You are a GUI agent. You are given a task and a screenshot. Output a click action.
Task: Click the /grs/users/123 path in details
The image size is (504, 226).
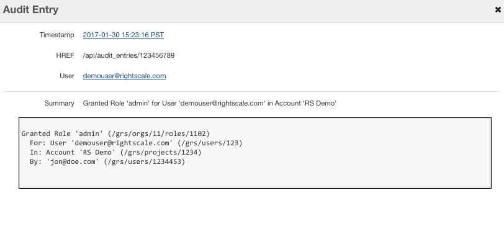click(210, 143)
